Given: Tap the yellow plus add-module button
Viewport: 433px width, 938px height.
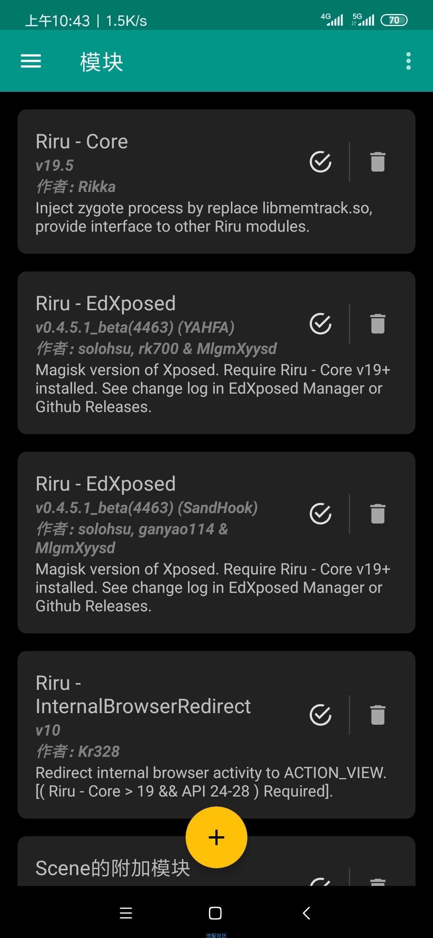Looking at the screenshot, I should point(216,837).
